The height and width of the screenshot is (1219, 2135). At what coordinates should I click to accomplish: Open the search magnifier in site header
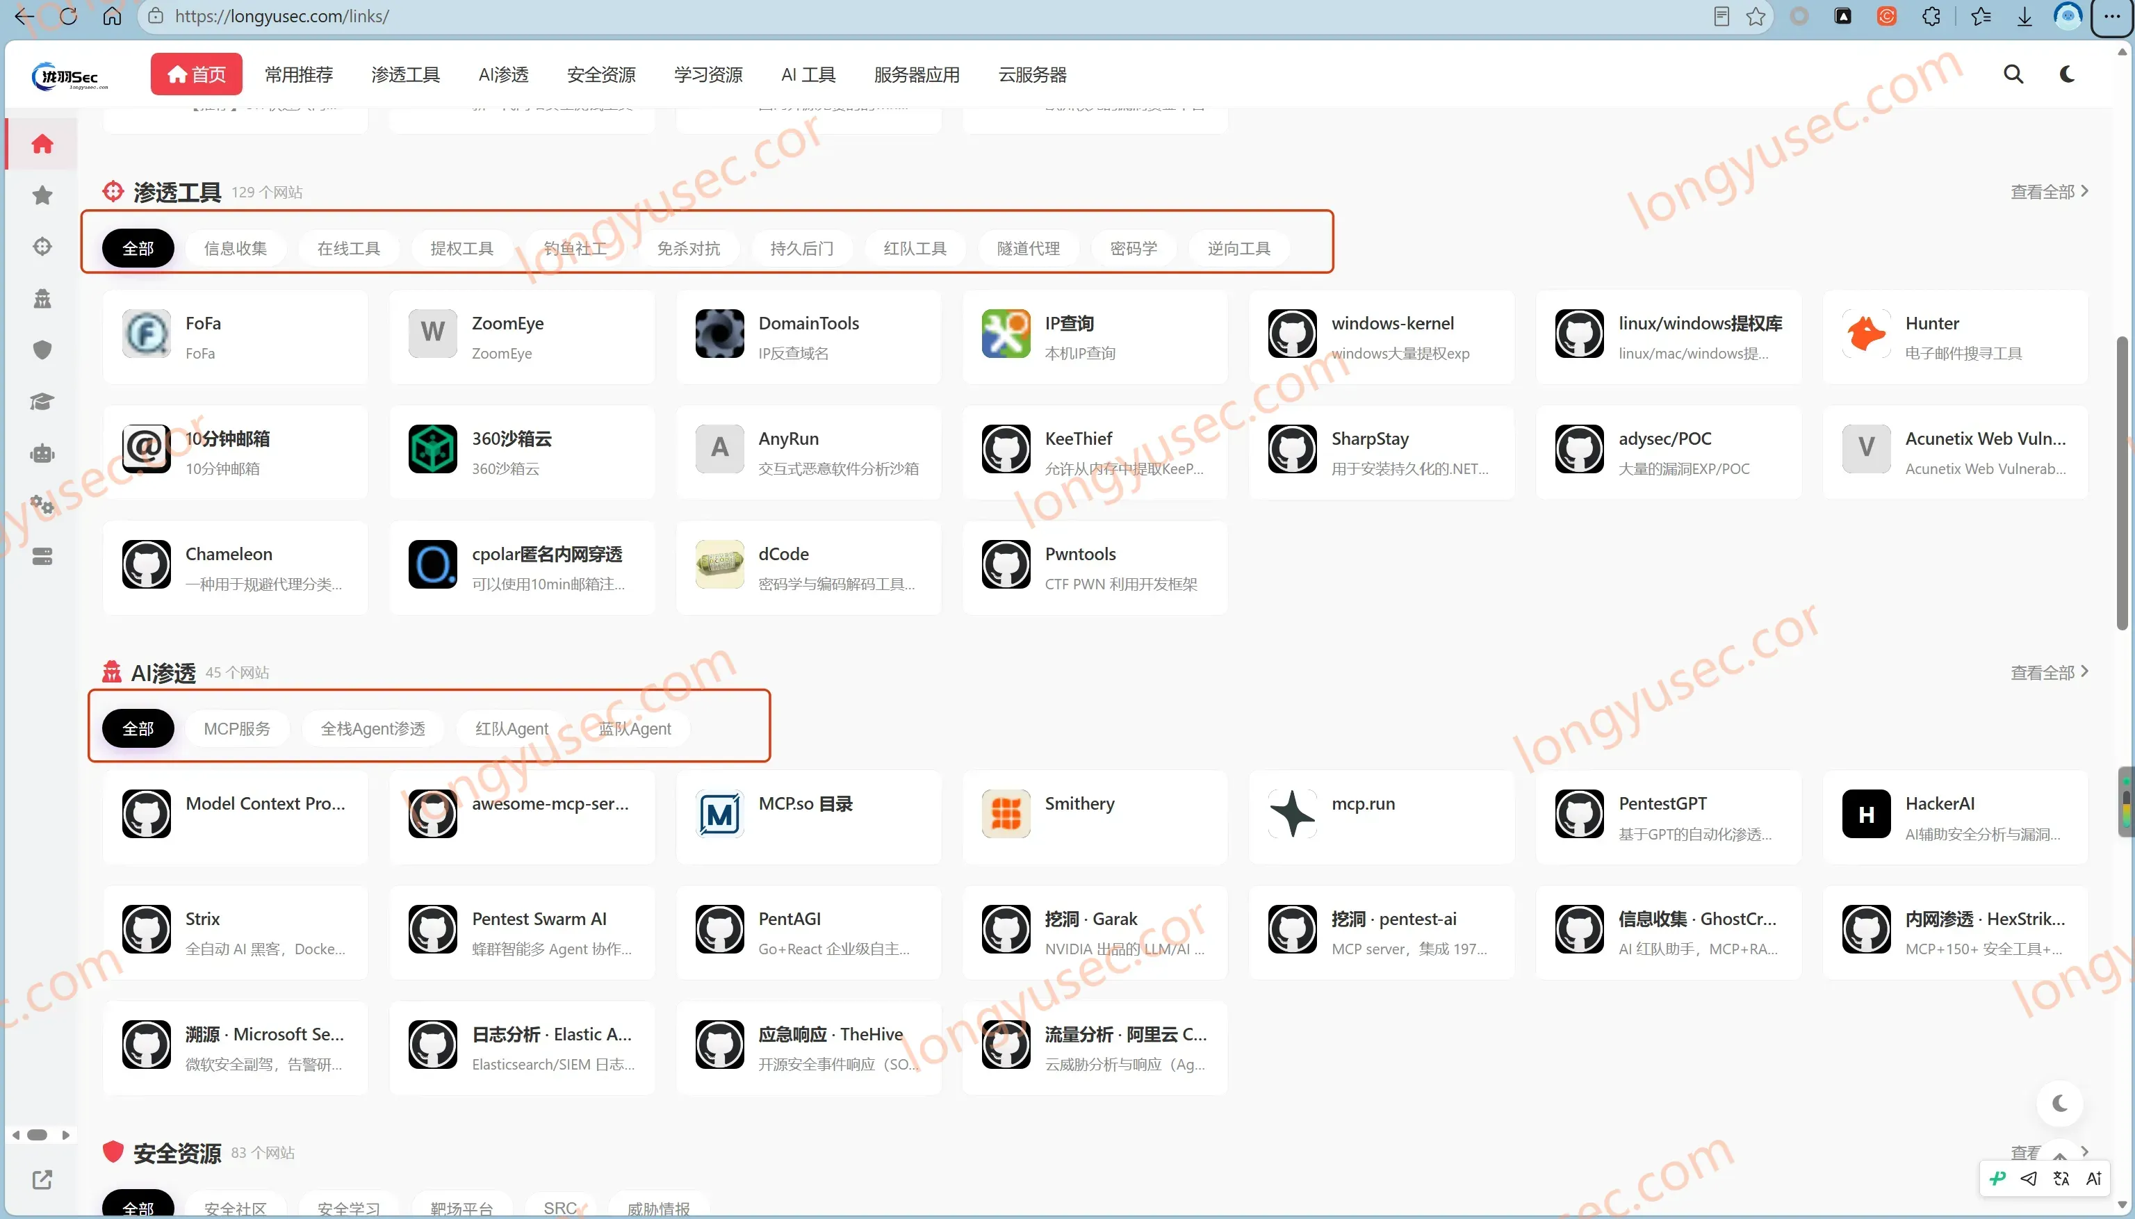2013,74
